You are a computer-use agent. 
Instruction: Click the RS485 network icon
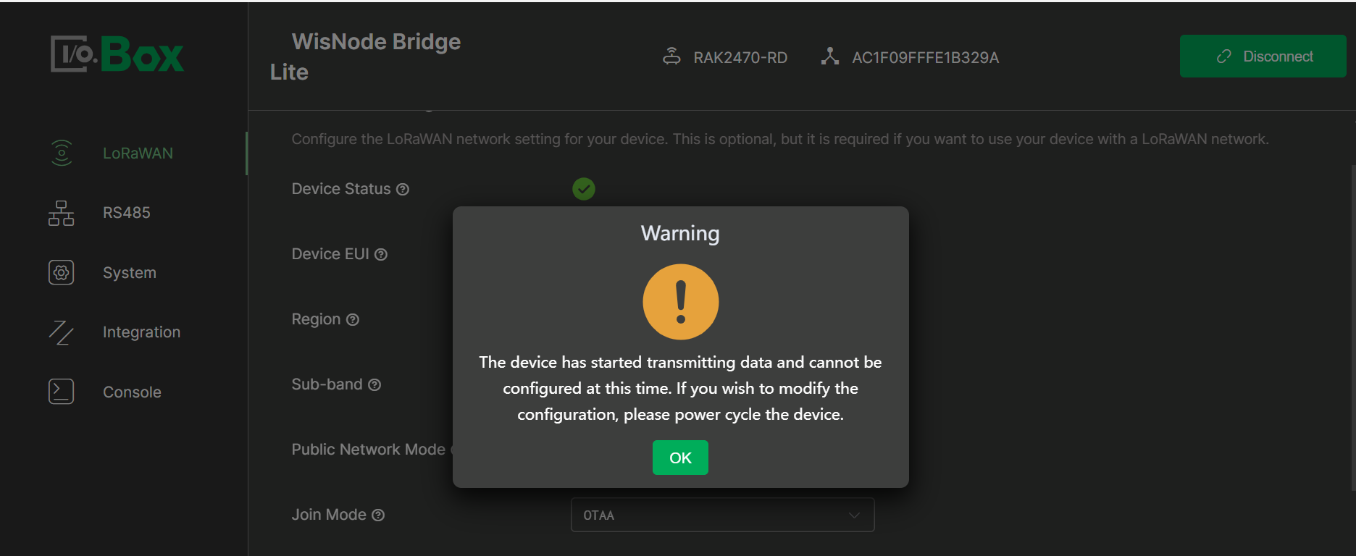(x=62, y=213)
